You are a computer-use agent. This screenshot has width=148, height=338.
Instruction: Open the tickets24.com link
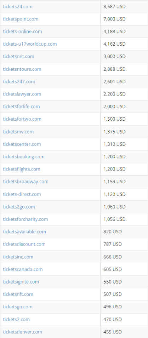pyautogui.click(x=18, y=6)
